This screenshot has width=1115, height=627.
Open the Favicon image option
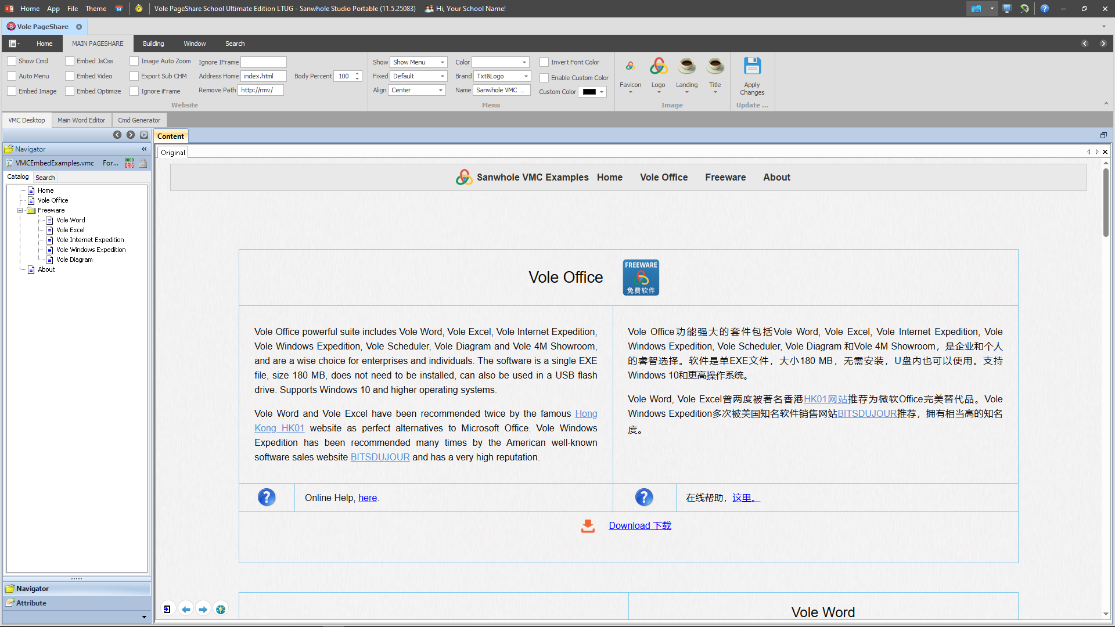(x=630, y=67)
